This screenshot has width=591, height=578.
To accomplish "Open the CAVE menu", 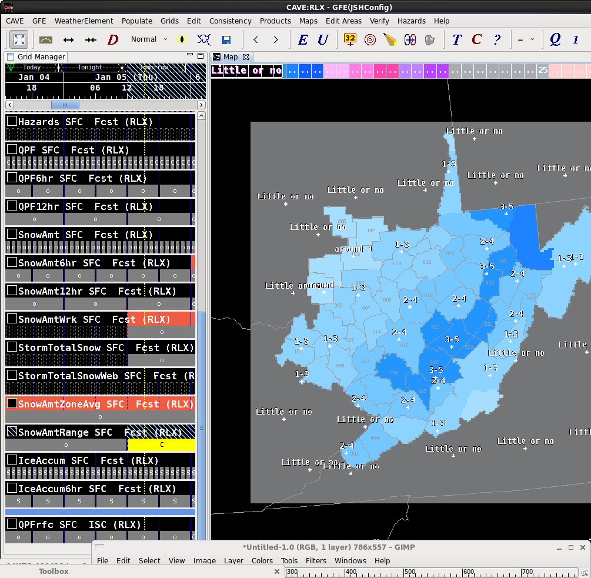I will (x=15, y=21).
